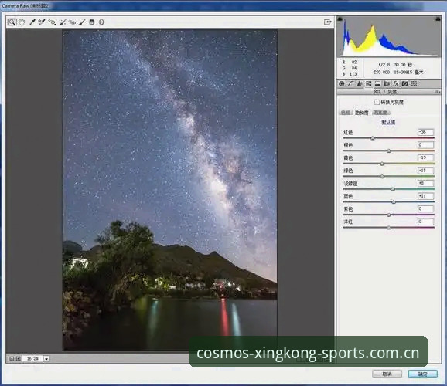This screenshot has height=386, width=447.
Task: Open the Tone Curve panel icon
Action: click(350, 83)
